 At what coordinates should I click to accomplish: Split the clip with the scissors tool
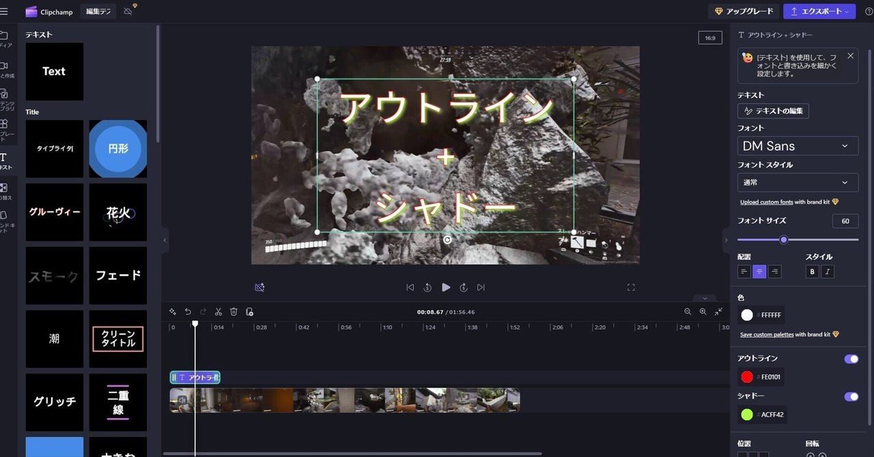218,312
